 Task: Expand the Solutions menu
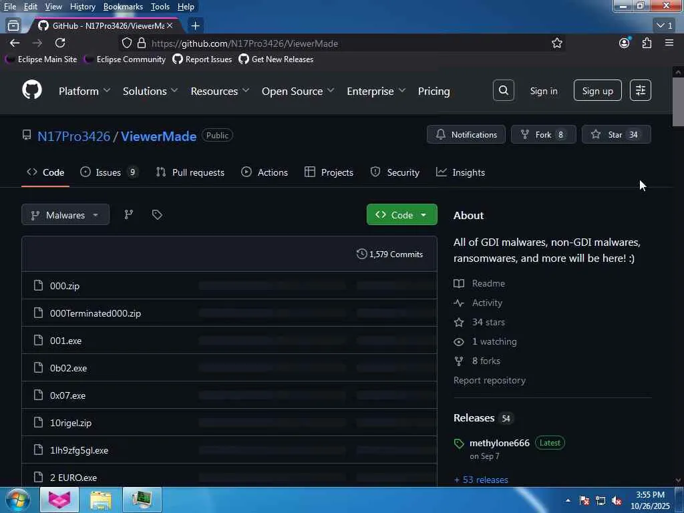pos(150,91)
